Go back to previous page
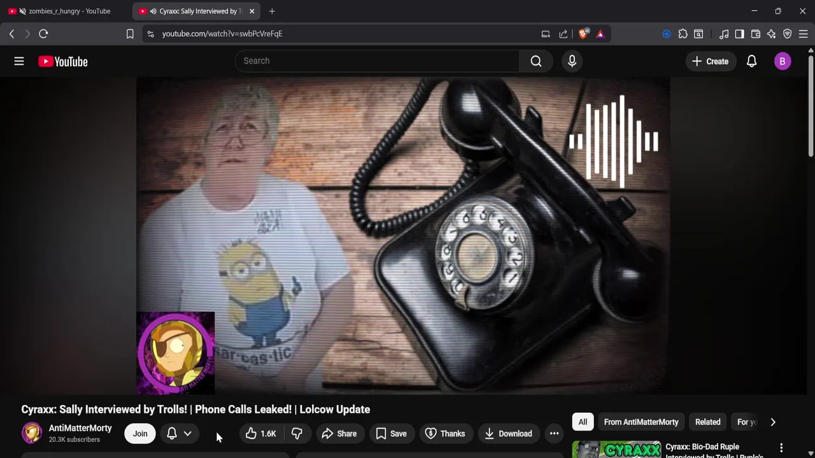 (x=11, y=34)
